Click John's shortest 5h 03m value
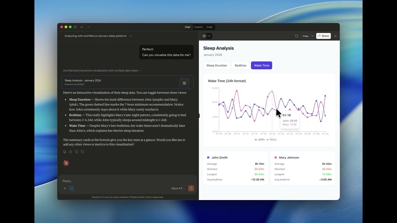 pyautogui.click(x=259, y=169)
